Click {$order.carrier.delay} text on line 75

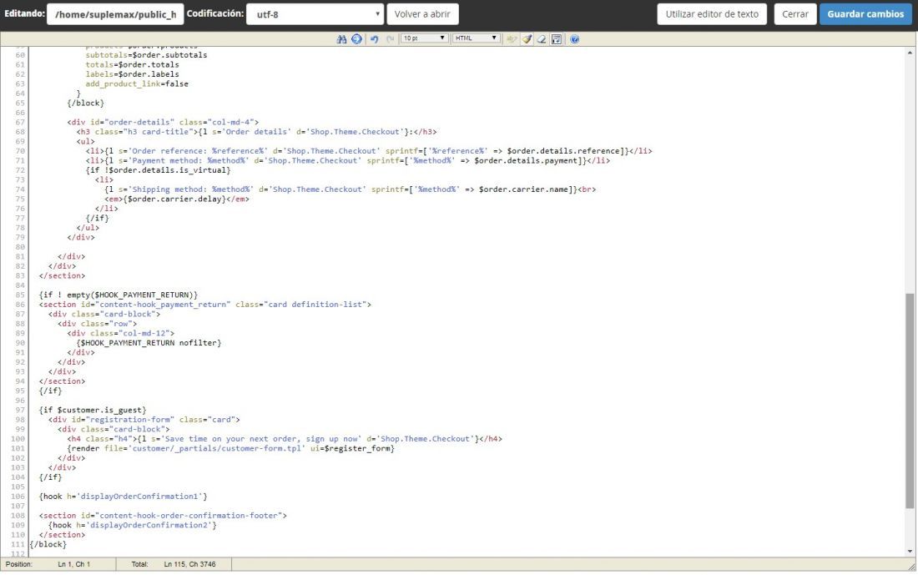click(x=174, y=199)
